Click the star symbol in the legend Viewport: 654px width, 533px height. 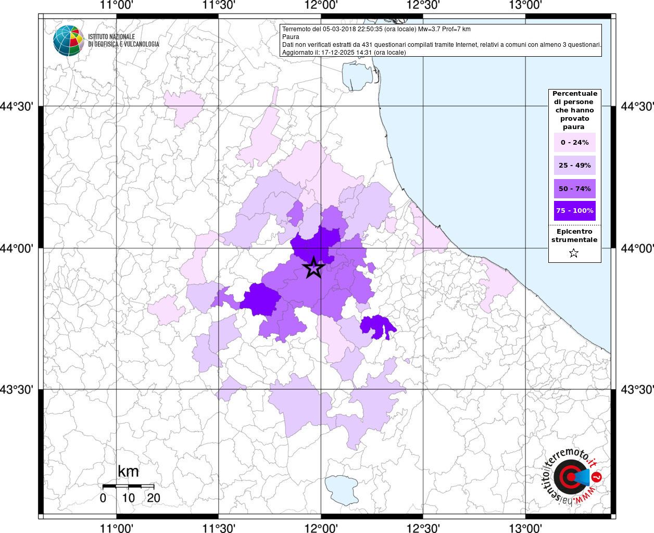(x=574, y=253)
